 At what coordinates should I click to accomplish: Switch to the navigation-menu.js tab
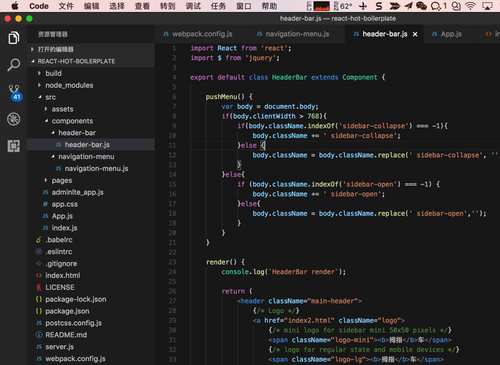point(297,34)
